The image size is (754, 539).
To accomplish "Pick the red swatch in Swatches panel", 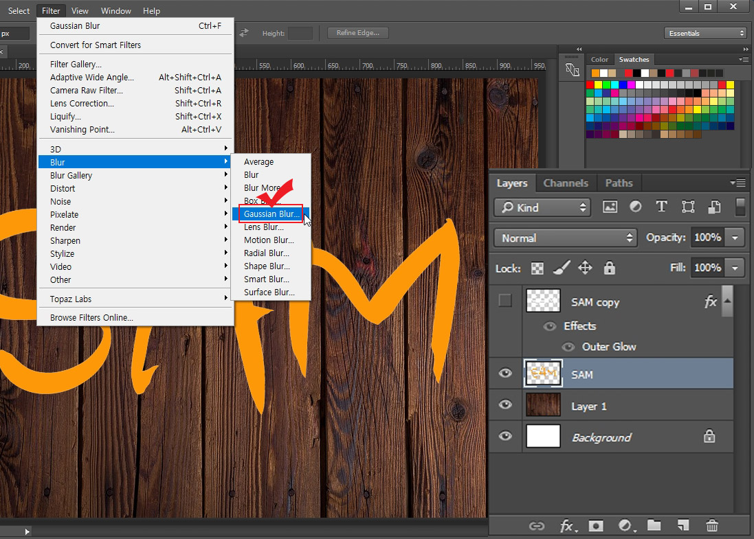I will [590, 84].
